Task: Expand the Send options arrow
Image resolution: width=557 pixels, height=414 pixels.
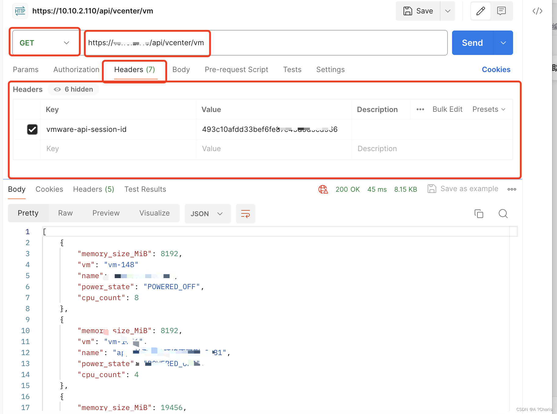Action: click(503, 43)
